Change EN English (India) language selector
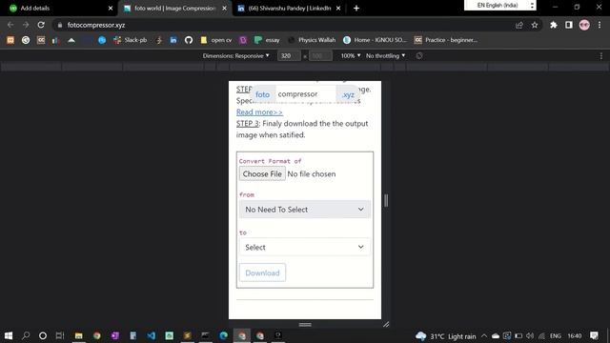Viewport: 610px width, 343px height. click(x=500, y=6)
